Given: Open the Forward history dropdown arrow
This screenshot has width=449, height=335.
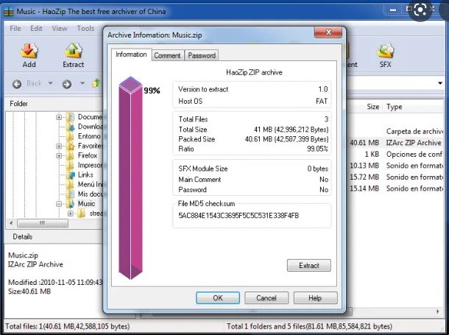Looking at the screenshot, I should [x=82, y=83].
